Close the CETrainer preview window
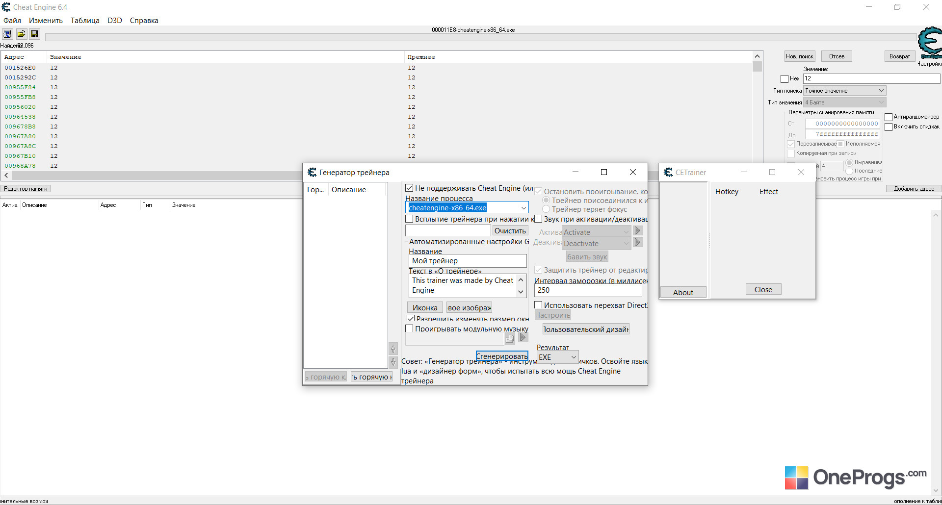This screenshot has width=942, height=505. click(801, 172)
